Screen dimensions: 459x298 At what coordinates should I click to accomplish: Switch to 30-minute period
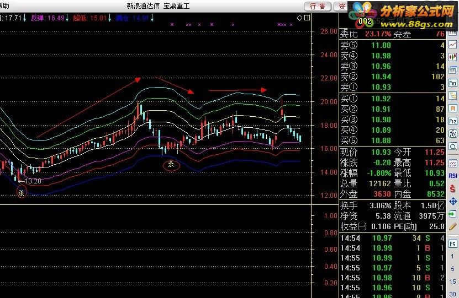[x=452, y=294]
